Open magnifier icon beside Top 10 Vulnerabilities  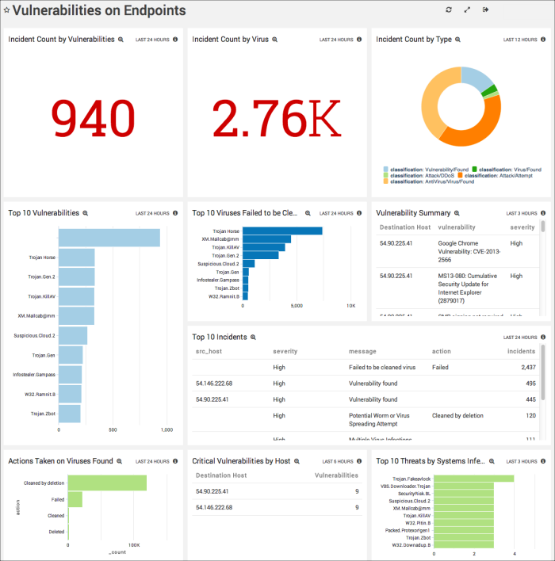86,213
